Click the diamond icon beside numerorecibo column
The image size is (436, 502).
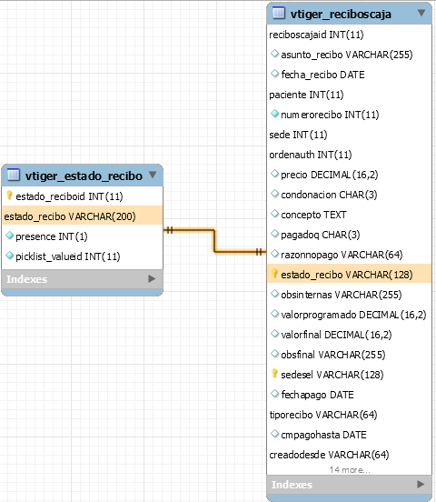274,114
